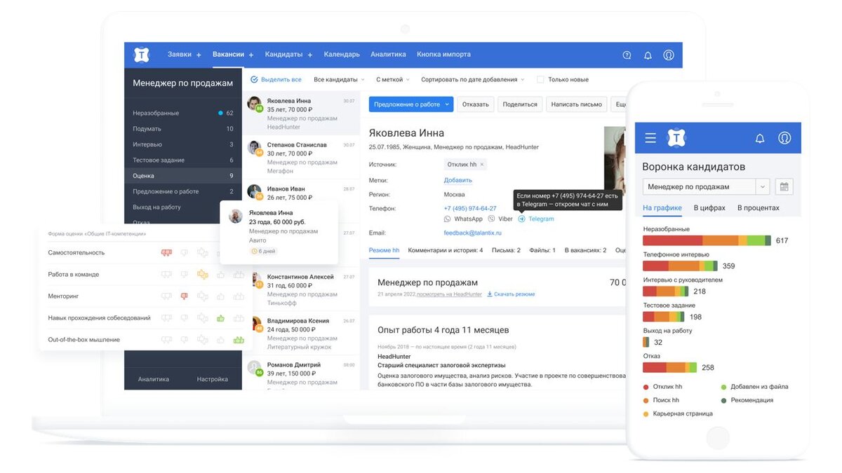Open the Вакансии menu
842x473 pixels.
pos(228,55)
